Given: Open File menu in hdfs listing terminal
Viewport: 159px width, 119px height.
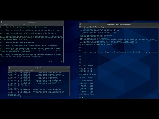Looking at the screenshot, I should click(x=10, y=71).
